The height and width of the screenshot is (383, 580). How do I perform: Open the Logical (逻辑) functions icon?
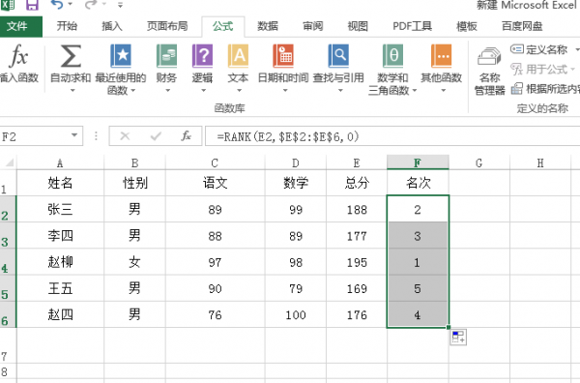click(202, 56)
